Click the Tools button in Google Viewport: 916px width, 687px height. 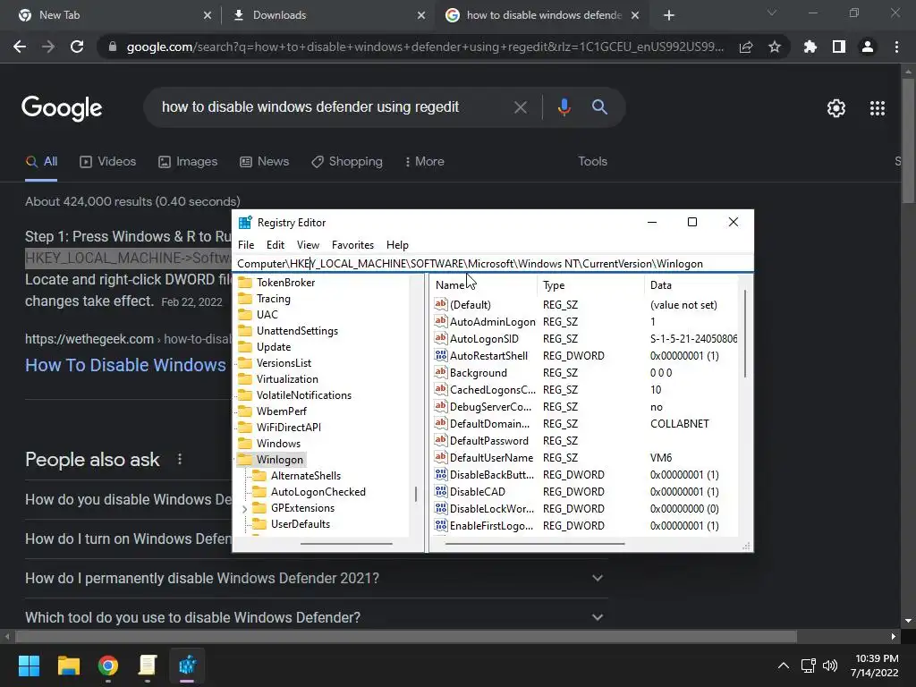(x=592, y=161)
